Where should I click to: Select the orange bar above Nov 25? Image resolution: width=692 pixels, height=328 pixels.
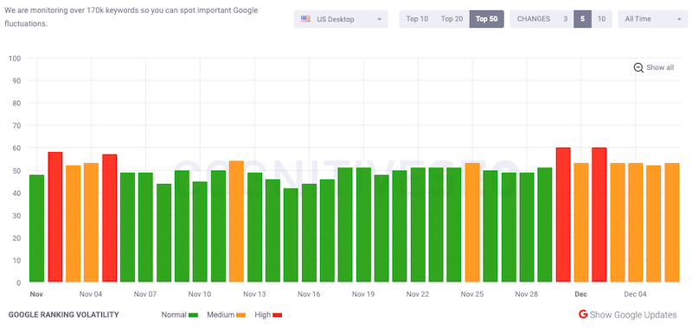point(472,223)
